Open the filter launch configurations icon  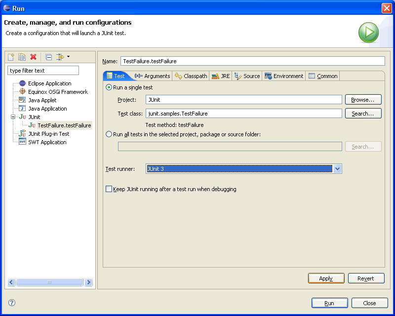60,57
